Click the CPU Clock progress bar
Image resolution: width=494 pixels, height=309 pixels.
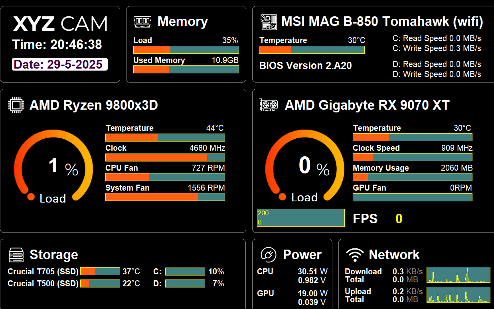click(x=165, y=157)
